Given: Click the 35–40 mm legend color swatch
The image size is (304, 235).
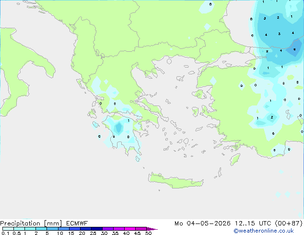Looking at the screenshot, I should [119, 229].
